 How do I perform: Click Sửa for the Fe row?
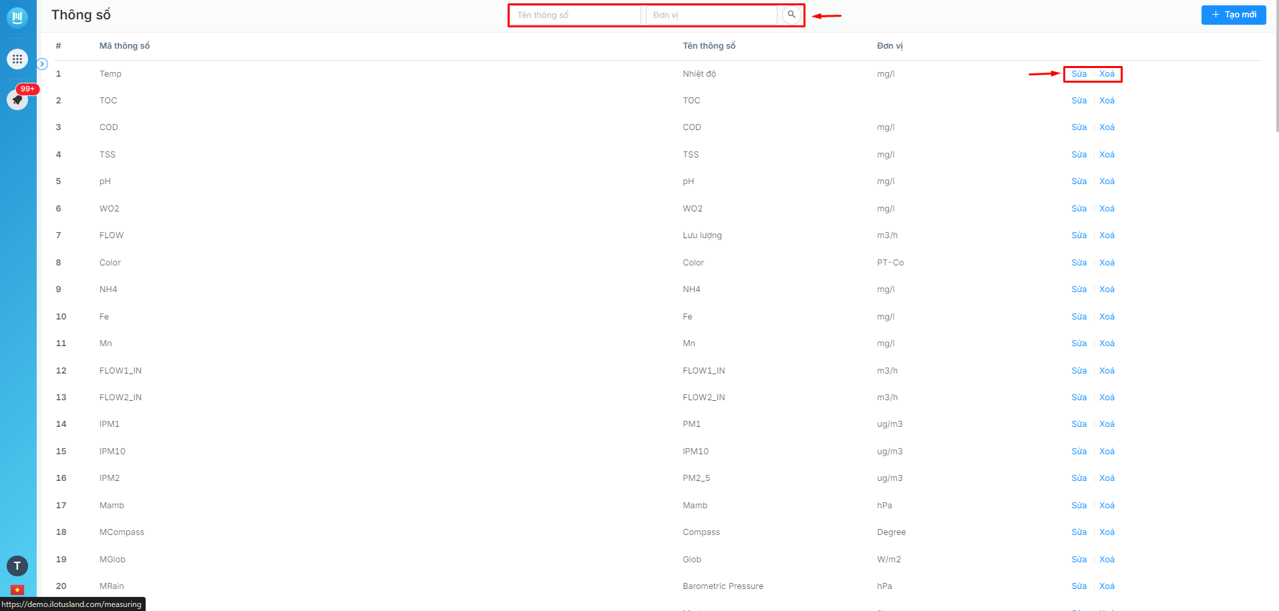click(1079, 317)
